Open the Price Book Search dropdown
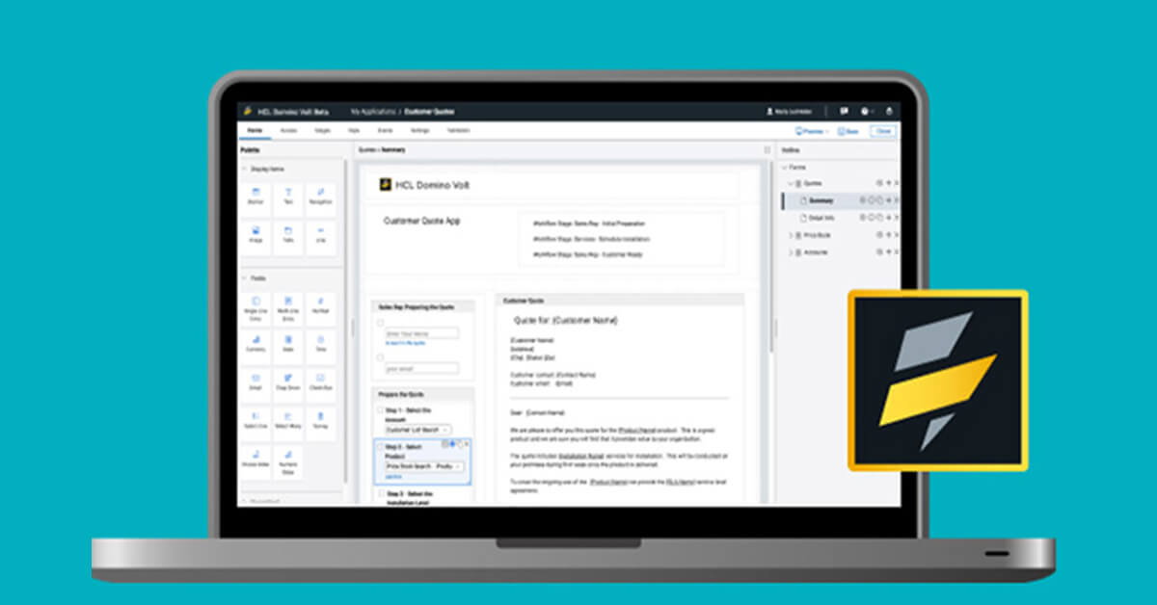1157x605 pixels. pyautogui.click(x=422, y=466)
